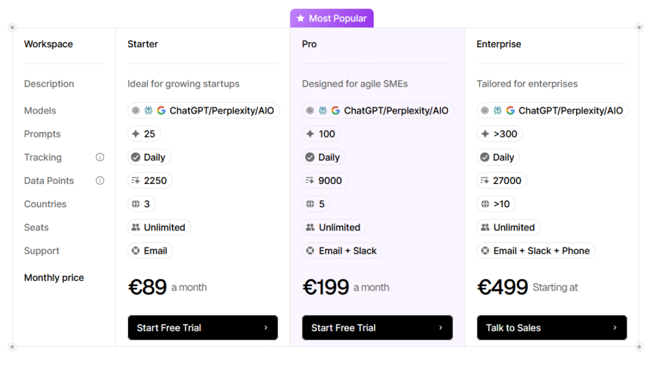This screenshot has width=662, height=372.
Task: Click the Daily checkmark in Starter column
Action: point(136,158)
